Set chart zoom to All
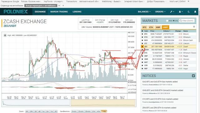 click(x=56, y=111)
